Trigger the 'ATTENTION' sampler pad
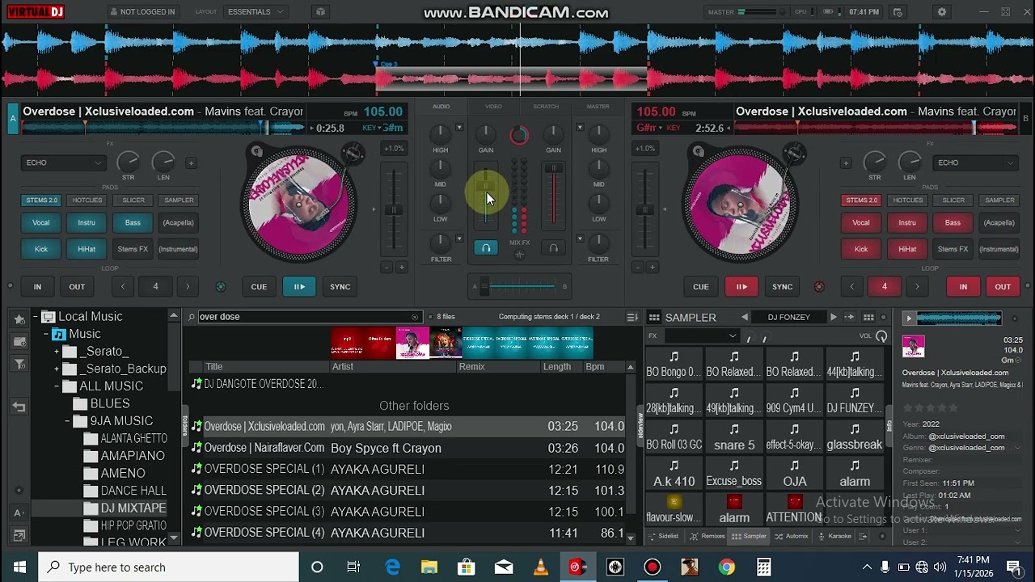This screenshot has height=582, width=1035. [x=794, y=509]
